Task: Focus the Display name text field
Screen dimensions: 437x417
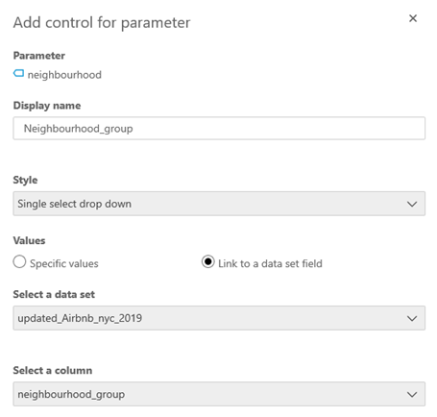Action: click(219, 128)
